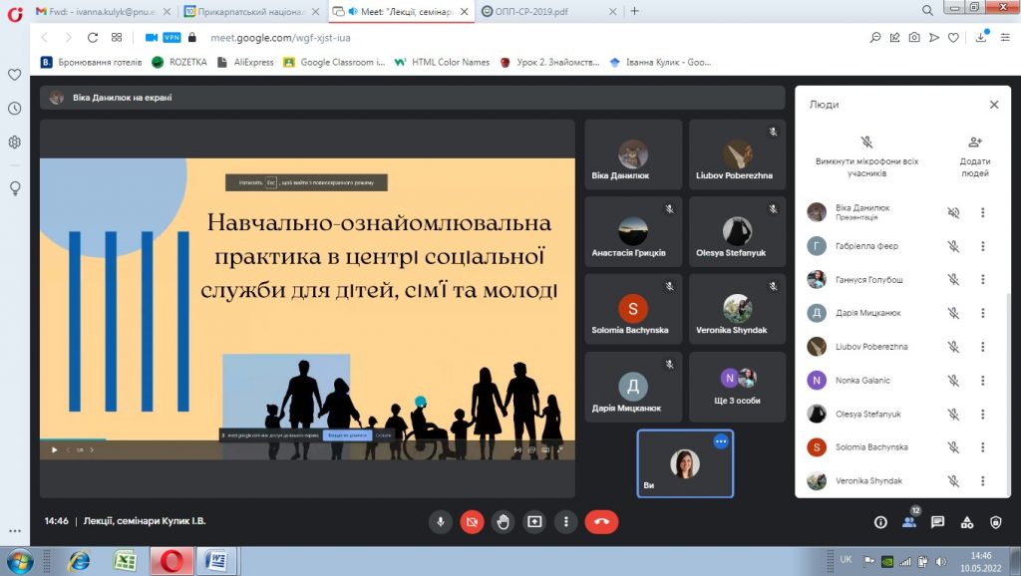Screen dimensions: 1021x576
Task: Toggle the microphone in bottom bar
Action: point(441,521)
